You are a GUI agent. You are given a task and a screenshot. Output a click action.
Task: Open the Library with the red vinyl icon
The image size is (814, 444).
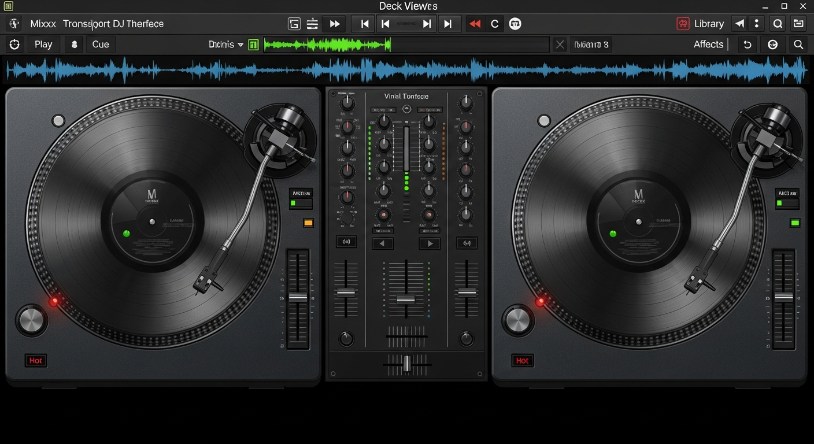(x=683, y=24)
